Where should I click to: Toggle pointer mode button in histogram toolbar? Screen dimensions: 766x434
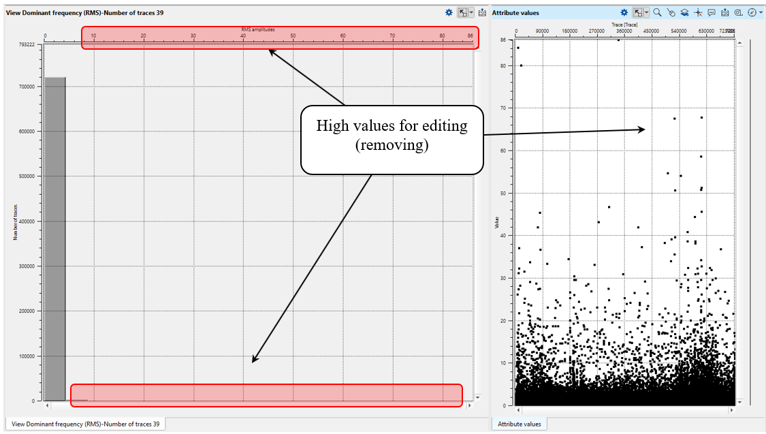point(462,12)
